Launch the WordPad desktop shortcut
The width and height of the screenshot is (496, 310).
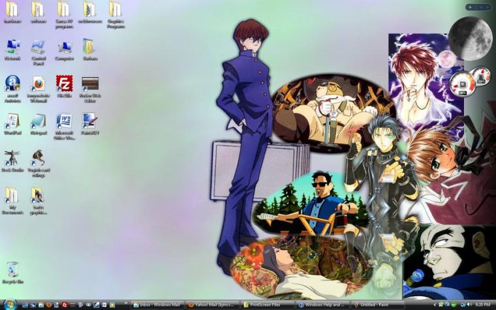pos(12,124)
